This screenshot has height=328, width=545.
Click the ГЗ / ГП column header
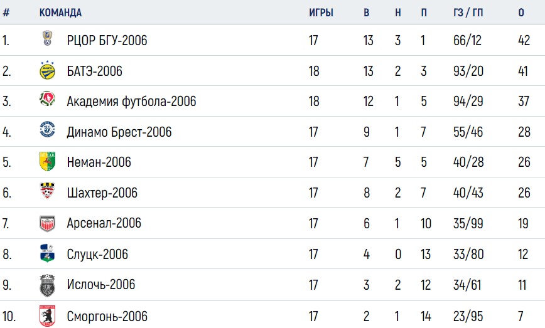coord(468,13)
